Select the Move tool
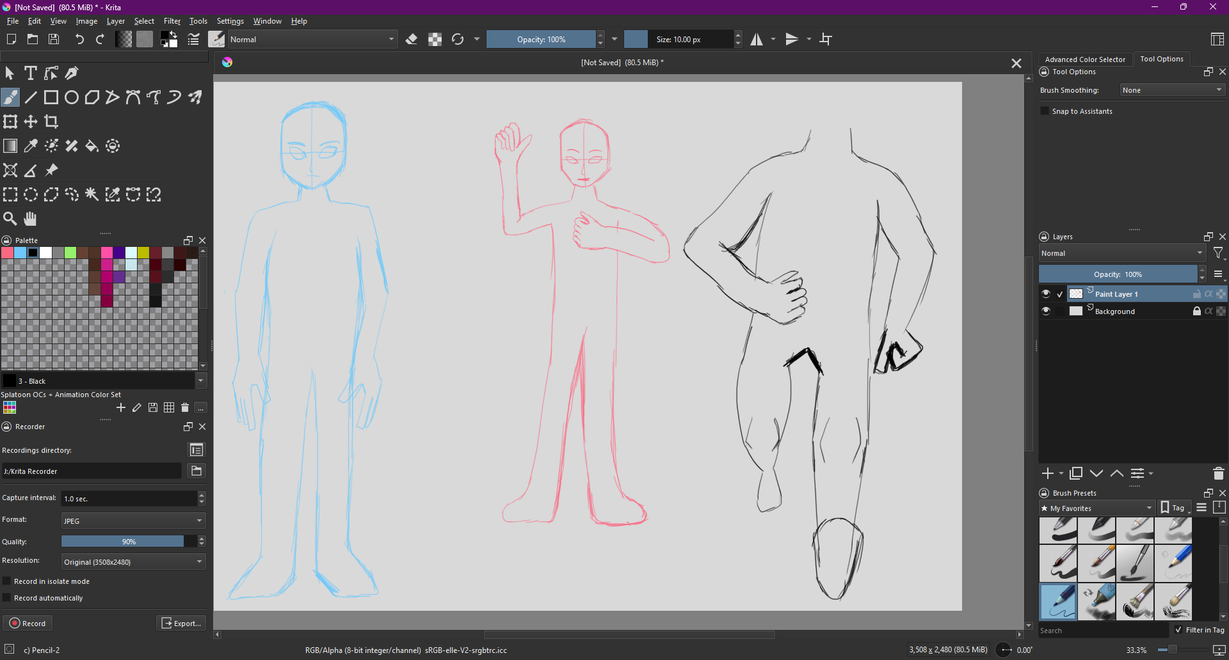Viewport: 1229px width, 660px height. pyautogui.click(x=31, y=122)
